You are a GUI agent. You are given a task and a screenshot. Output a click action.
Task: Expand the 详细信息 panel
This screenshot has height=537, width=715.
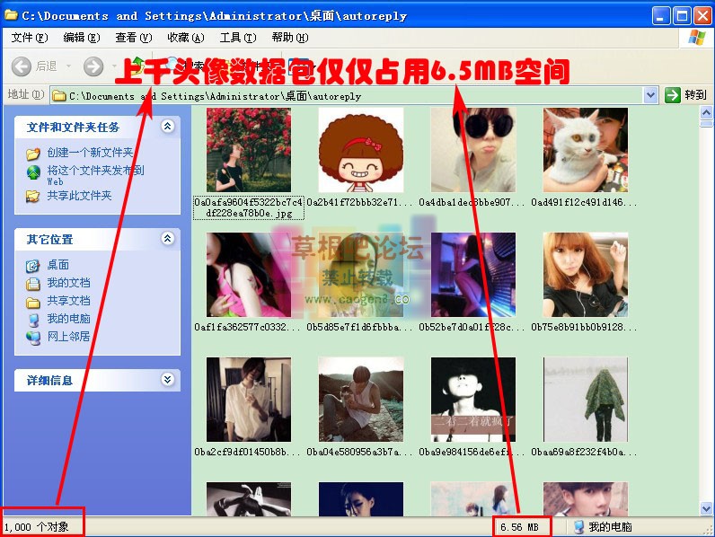[x=168, y=379]
